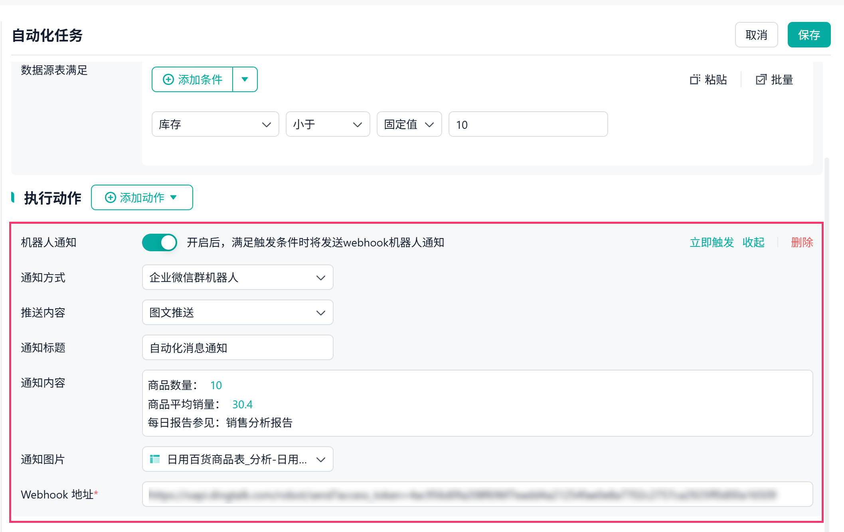Screen dimensions: 844x532
Task: Click the 执行动作 section heading
Action: (x=52, y=198)
